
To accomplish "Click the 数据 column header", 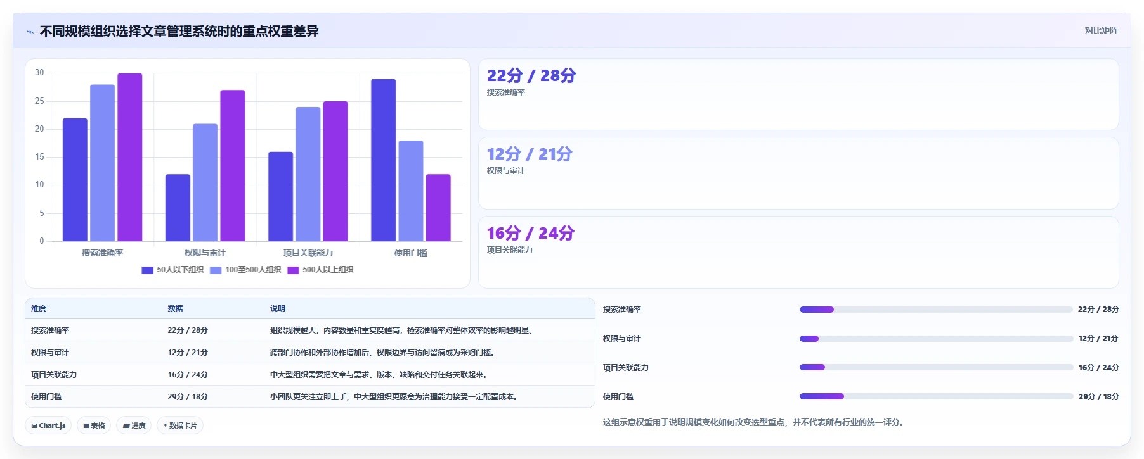I will click(176, 309).
